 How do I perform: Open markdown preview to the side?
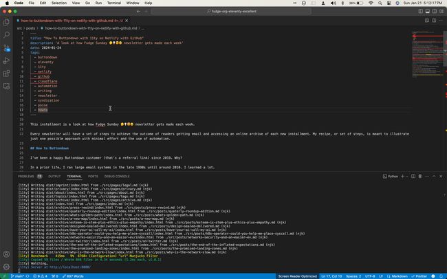(427, 21)
